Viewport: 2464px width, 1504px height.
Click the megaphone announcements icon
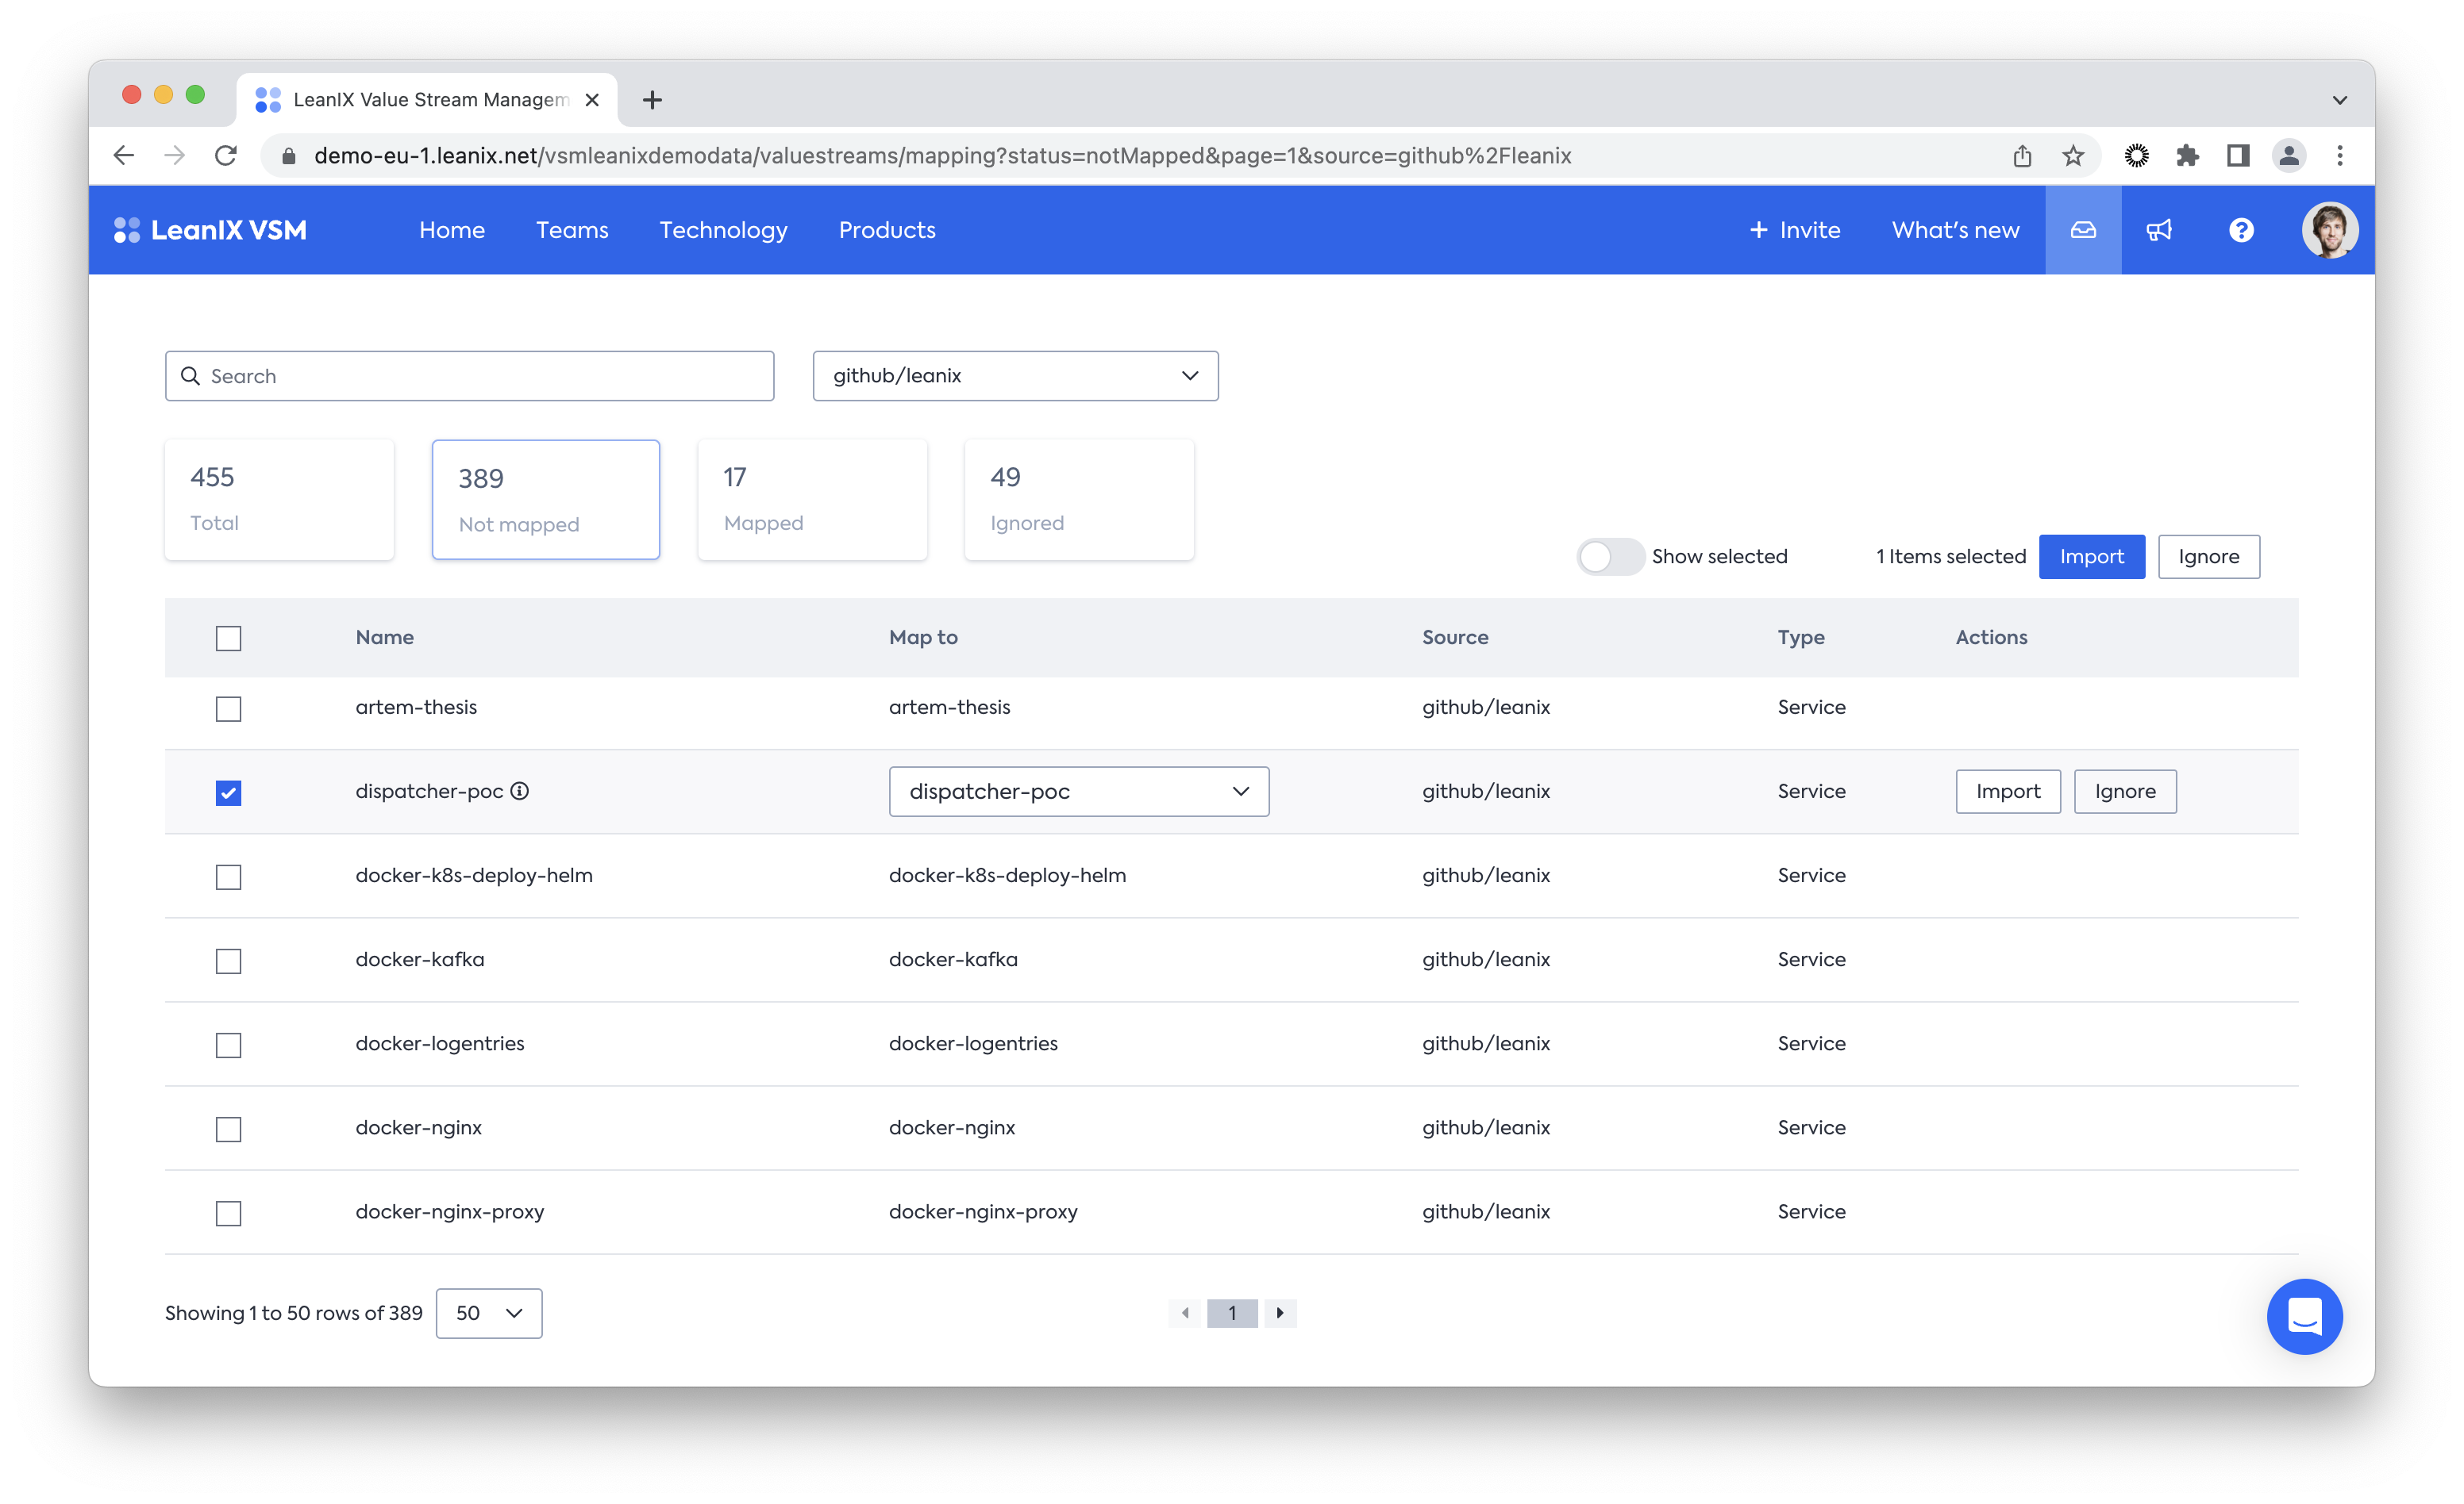[2158, 230]
